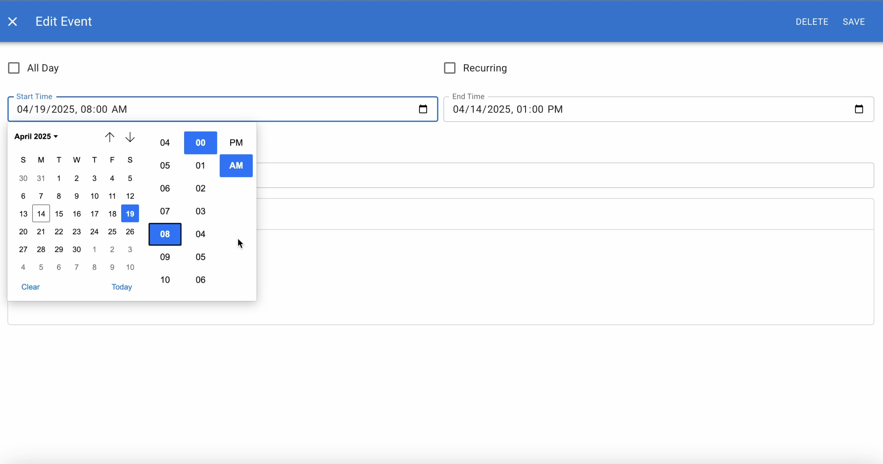
Task: Enable the All Day checkbox
Action: (14, 68)
